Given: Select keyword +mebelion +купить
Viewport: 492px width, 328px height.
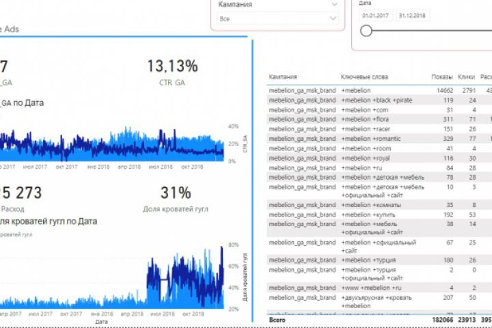Looking at the screenshot, I should pyautogui.click(x=368, y=215).
